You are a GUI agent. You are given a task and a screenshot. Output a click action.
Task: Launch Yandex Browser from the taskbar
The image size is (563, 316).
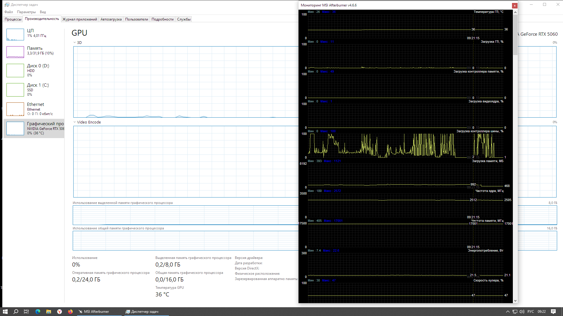60,312
